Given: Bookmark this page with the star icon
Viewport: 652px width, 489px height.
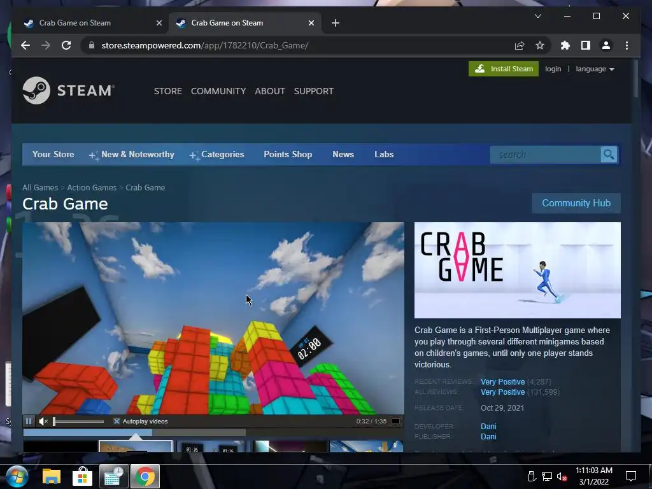Looking at the screenshot, I should (540, 45).
